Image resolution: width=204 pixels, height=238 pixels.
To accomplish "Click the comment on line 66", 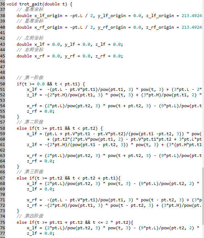I will 30,172.
